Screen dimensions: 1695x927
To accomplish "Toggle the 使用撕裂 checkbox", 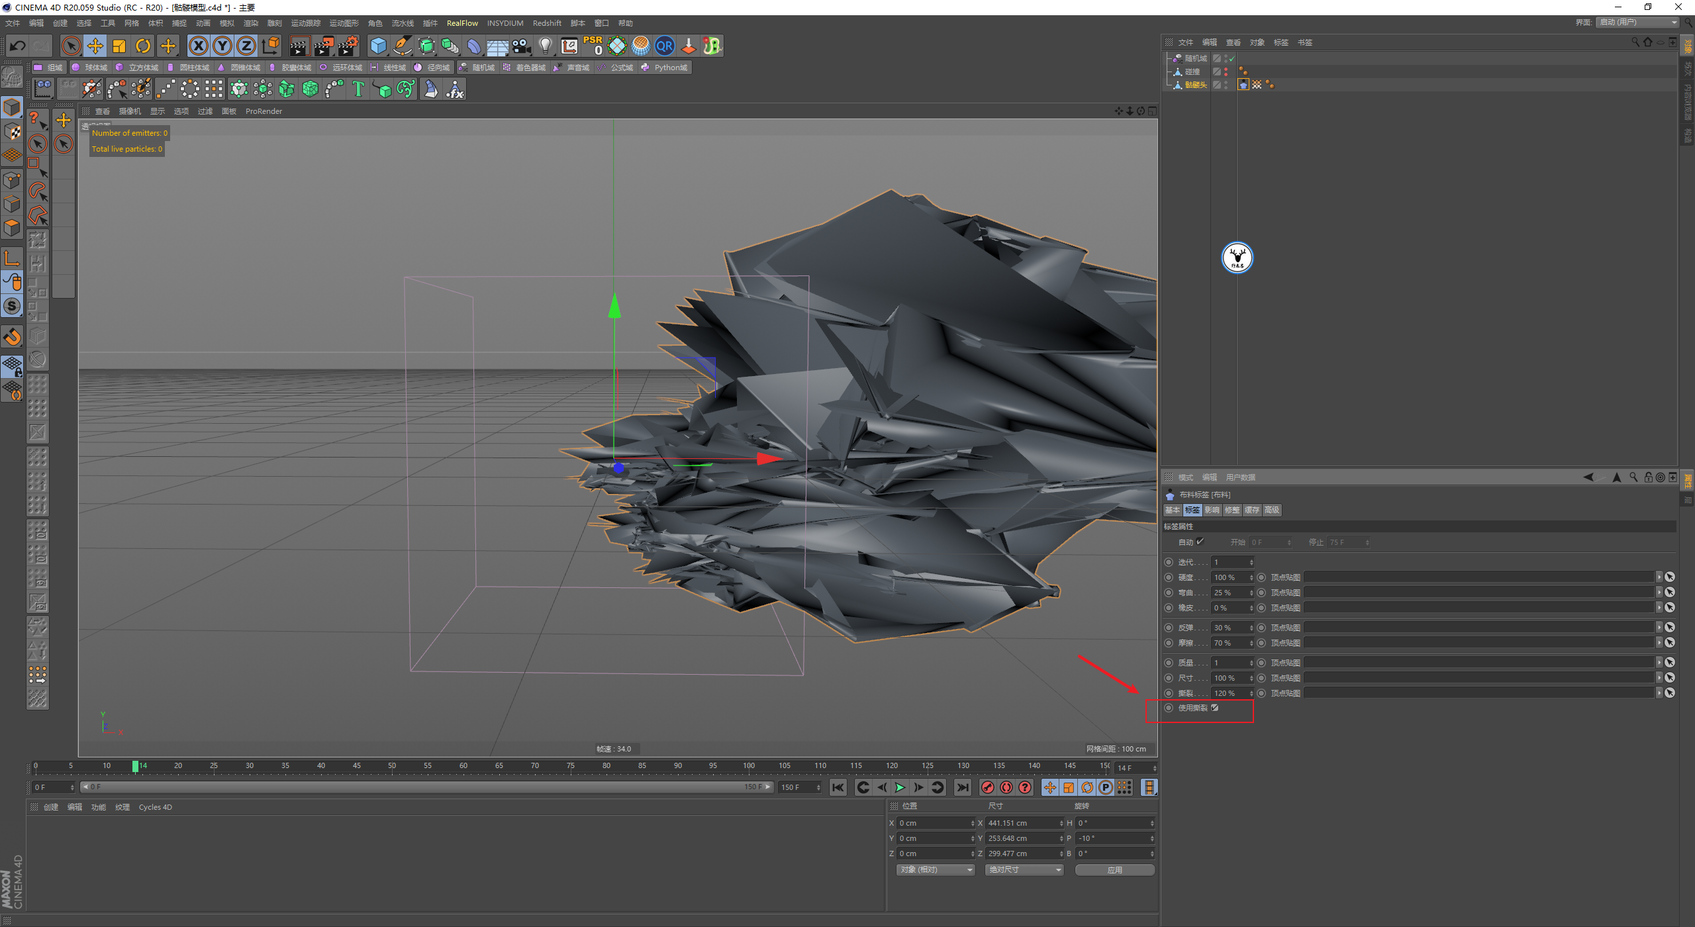I will (1215, 708).
